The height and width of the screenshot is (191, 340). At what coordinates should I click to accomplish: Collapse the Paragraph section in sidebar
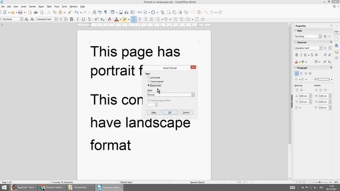[295, 68]
